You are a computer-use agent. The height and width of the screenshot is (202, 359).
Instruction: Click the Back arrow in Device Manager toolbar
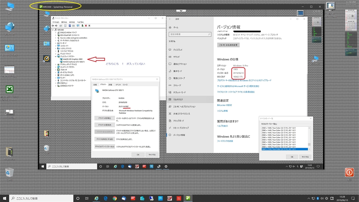point(53,26)
